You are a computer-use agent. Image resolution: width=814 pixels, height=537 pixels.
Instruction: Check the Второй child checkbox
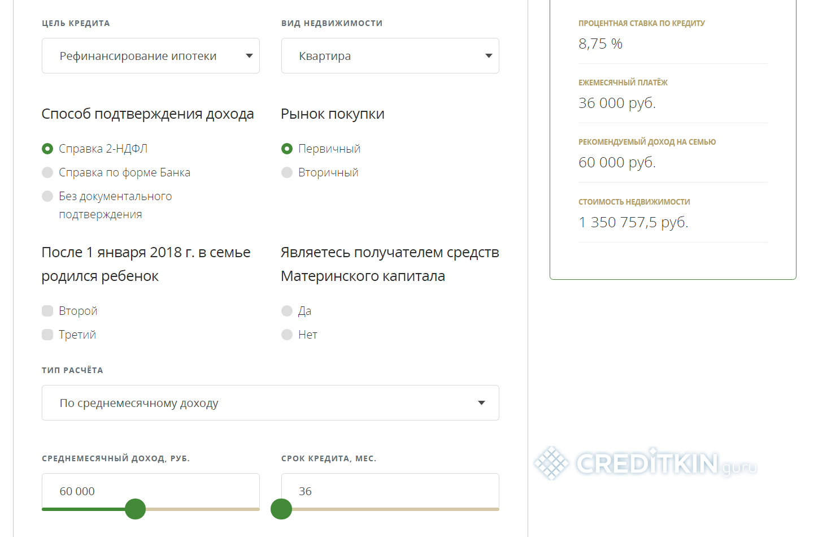coord(47,311)
